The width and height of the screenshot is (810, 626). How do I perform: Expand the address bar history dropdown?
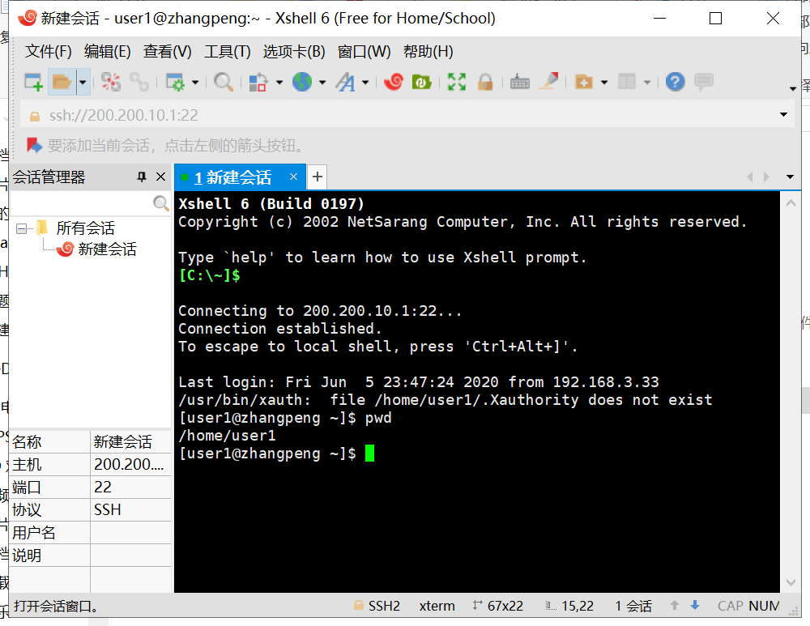[783, 115]
